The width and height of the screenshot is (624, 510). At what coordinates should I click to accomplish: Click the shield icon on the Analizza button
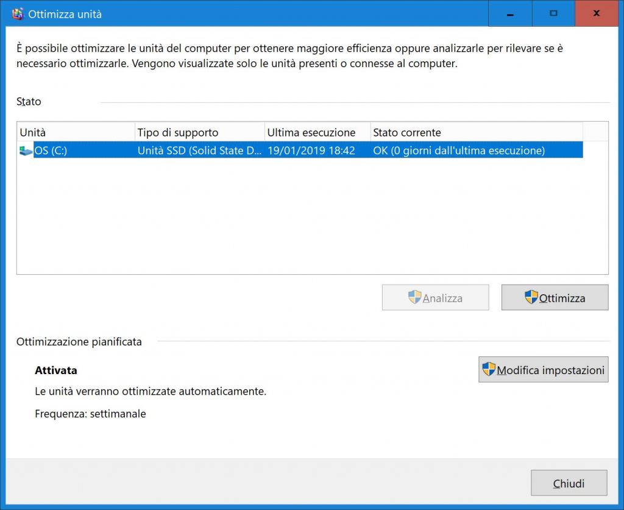[x=415, y=297]
